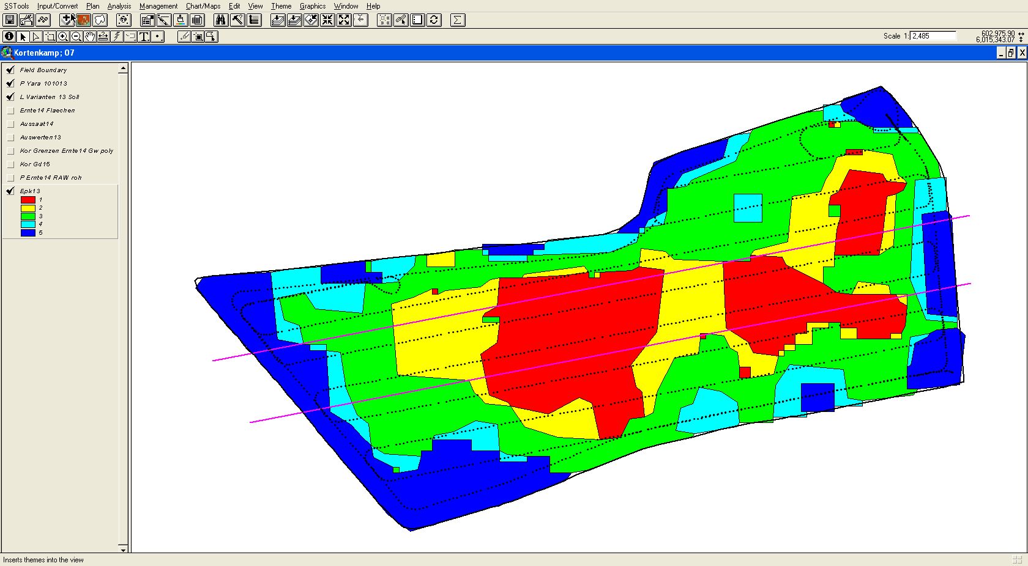
Task: Click the Sigma summary statistics icon
Action: pyautogui.click(x=457, y=20)
